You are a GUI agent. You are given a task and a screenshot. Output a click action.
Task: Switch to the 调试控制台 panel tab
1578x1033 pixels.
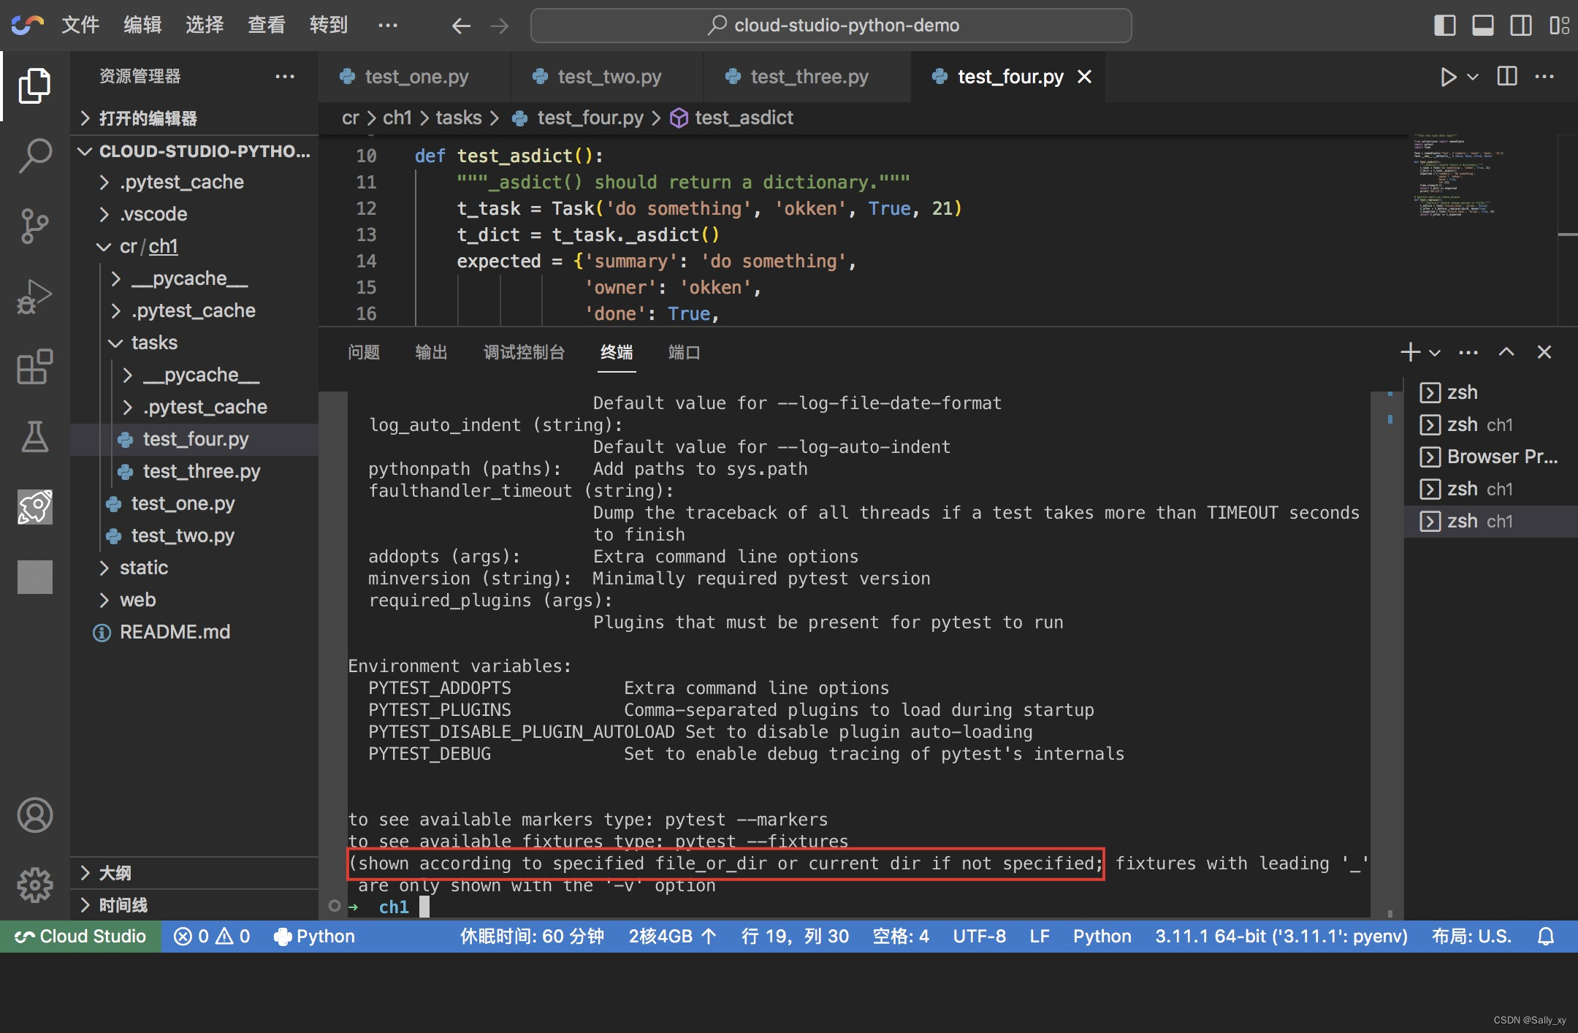pyautogui.click(x=524, y=352)
